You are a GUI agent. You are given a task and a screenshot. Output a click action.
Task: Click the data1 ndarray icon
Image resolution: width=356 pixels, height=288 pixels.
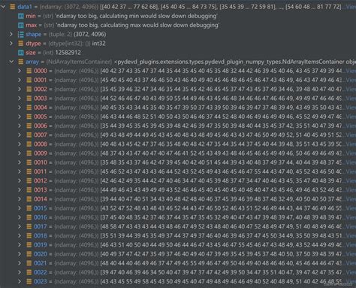tap(13, 7)
